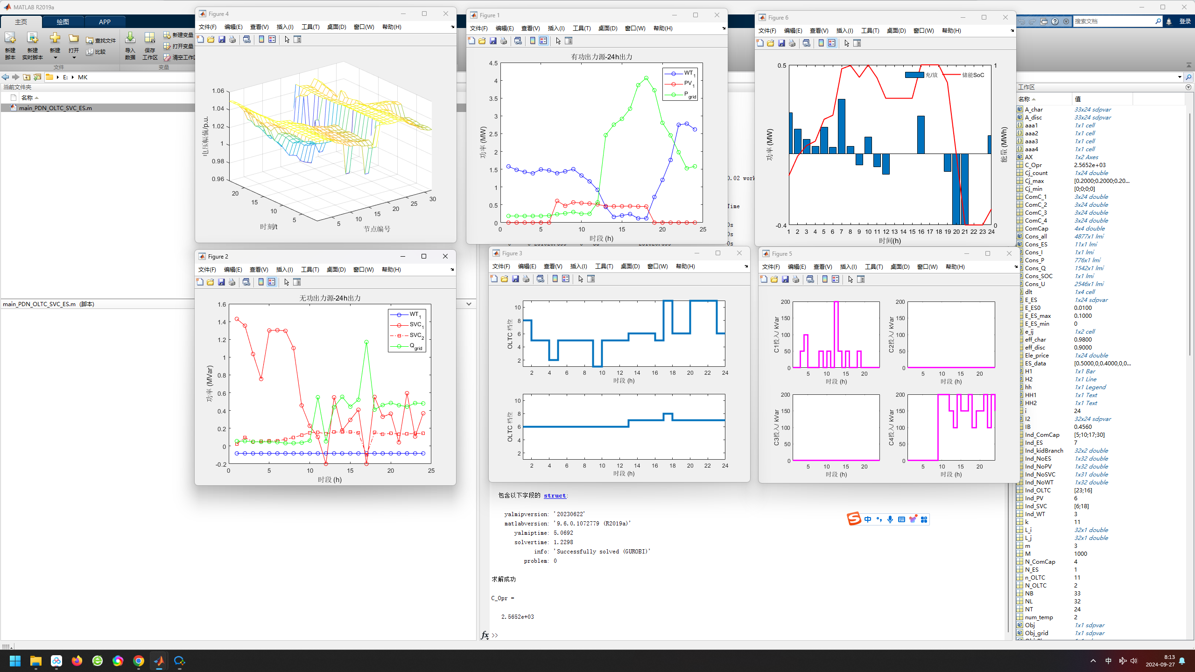This screenshot has height=672, width=1195.
Task: Click the 查找文件 find files button
Action: tap(101, 41)
